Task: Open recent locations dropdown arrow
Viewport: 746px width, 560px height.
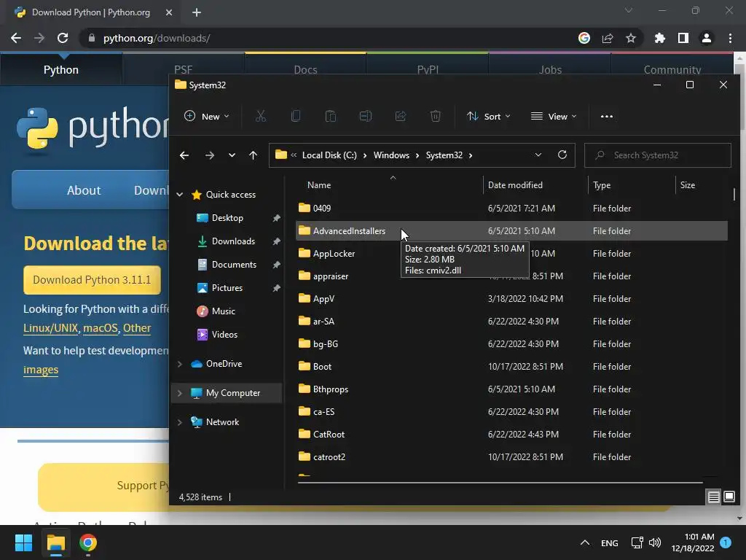Action: (x=232, y=155)
